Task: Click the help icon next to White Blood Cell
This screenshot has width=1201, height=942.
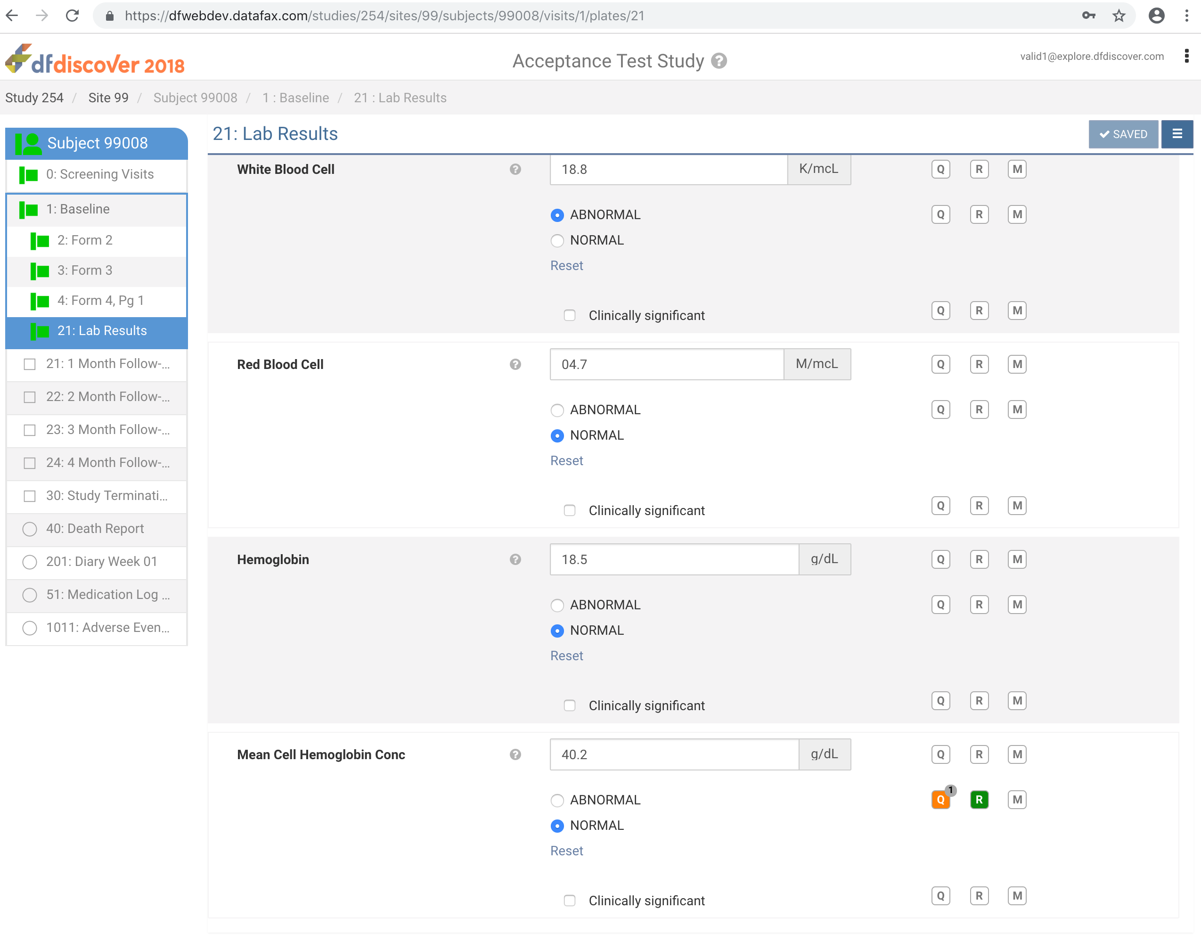Action: 515,169
